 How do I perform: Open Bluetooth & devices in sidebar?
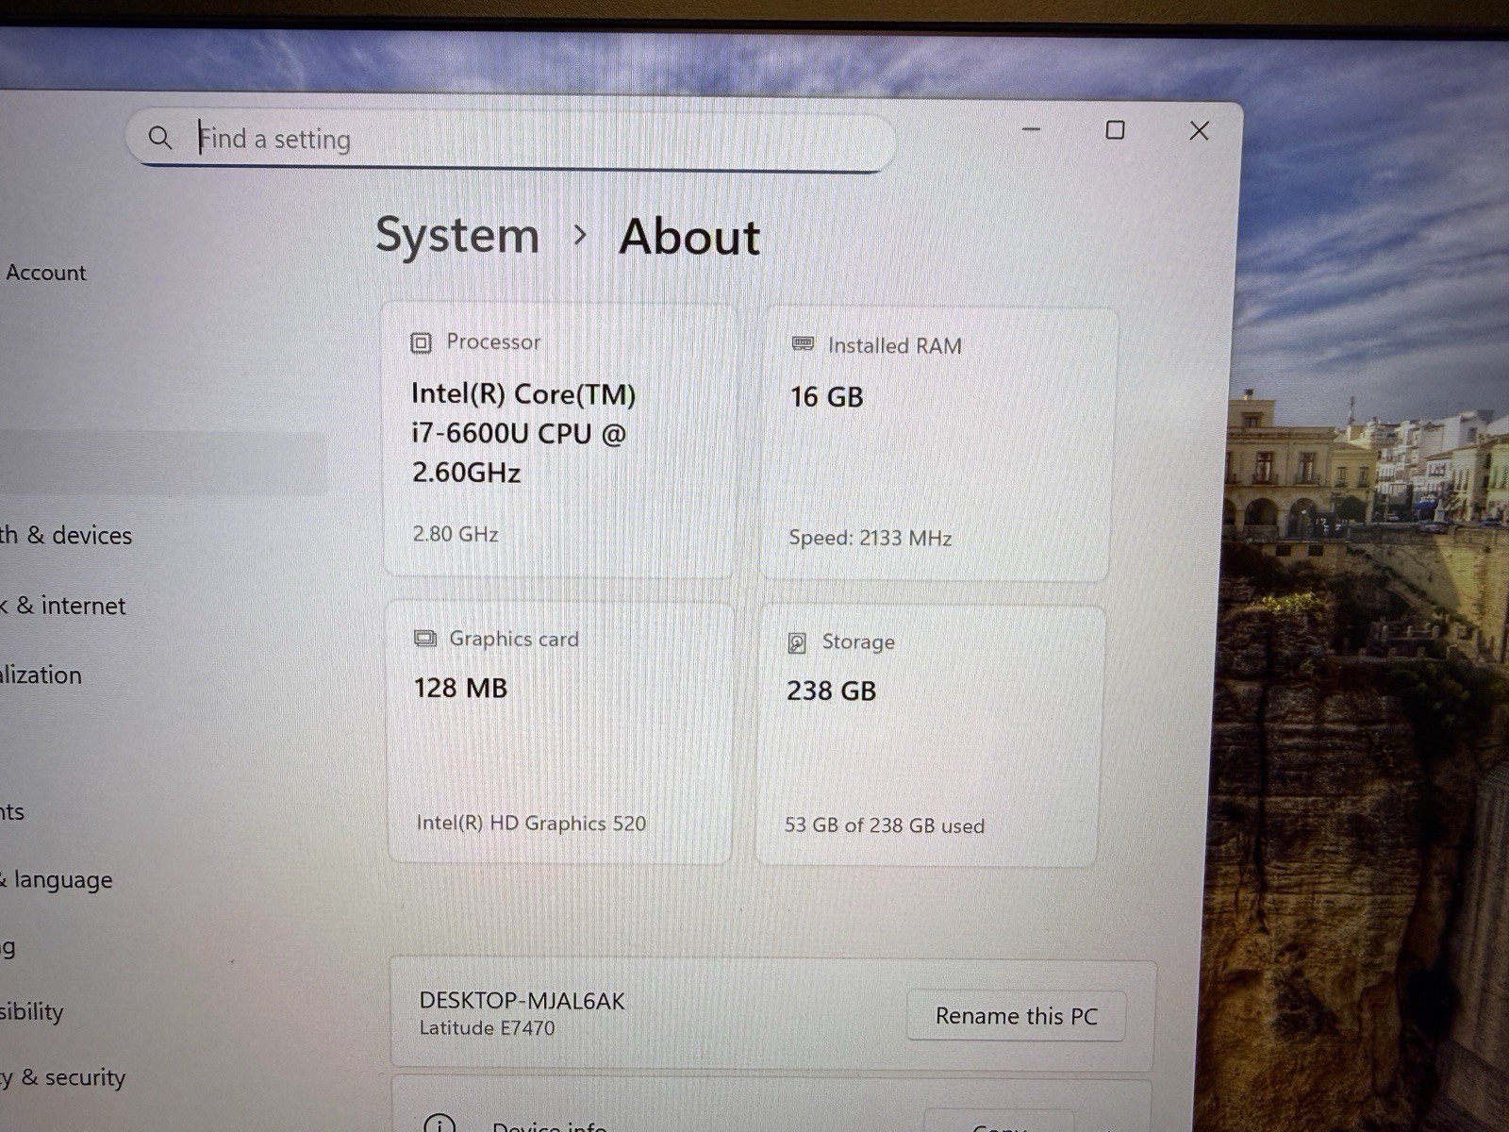coord(66,535)
